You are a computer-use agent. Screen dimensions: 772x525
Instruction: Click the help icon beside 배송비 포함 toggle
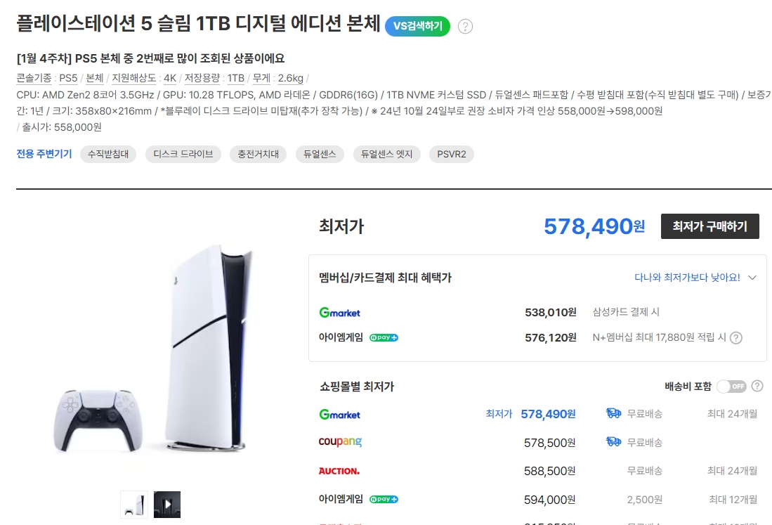(x=757, y=386)
